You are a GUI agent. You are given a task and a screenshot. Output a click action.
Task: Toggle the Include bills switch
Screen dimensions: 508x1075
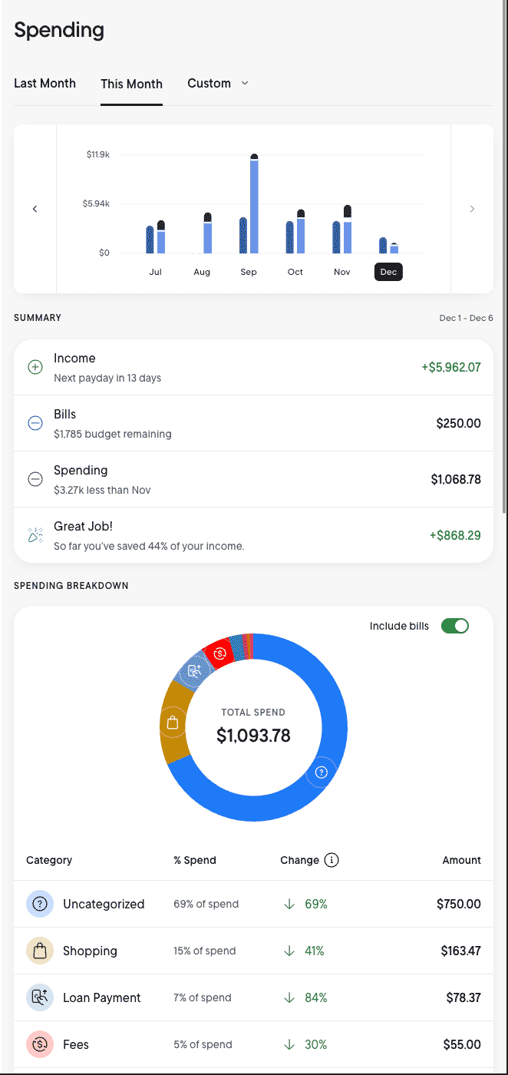click(x=454, y=626)
